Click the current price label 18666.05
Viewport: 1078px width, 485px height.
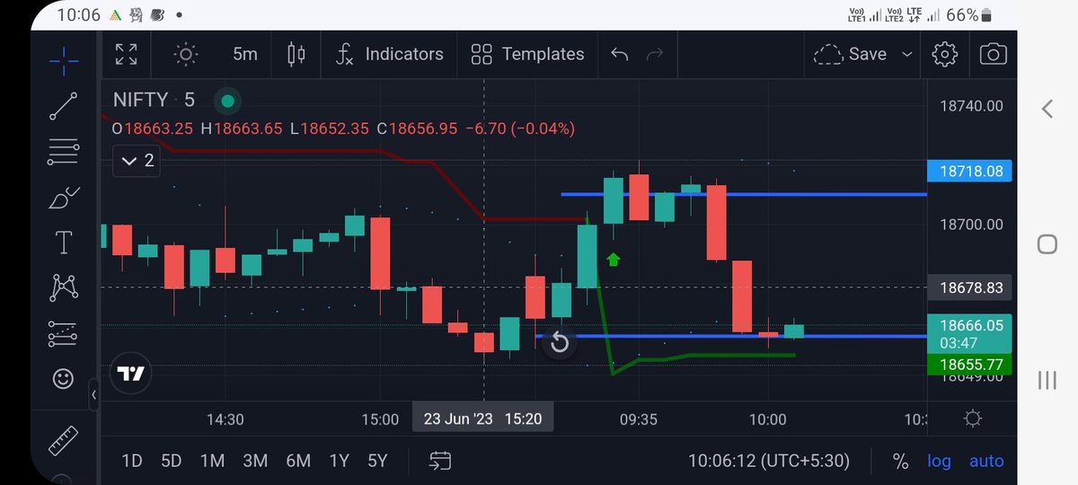[969, 333]
